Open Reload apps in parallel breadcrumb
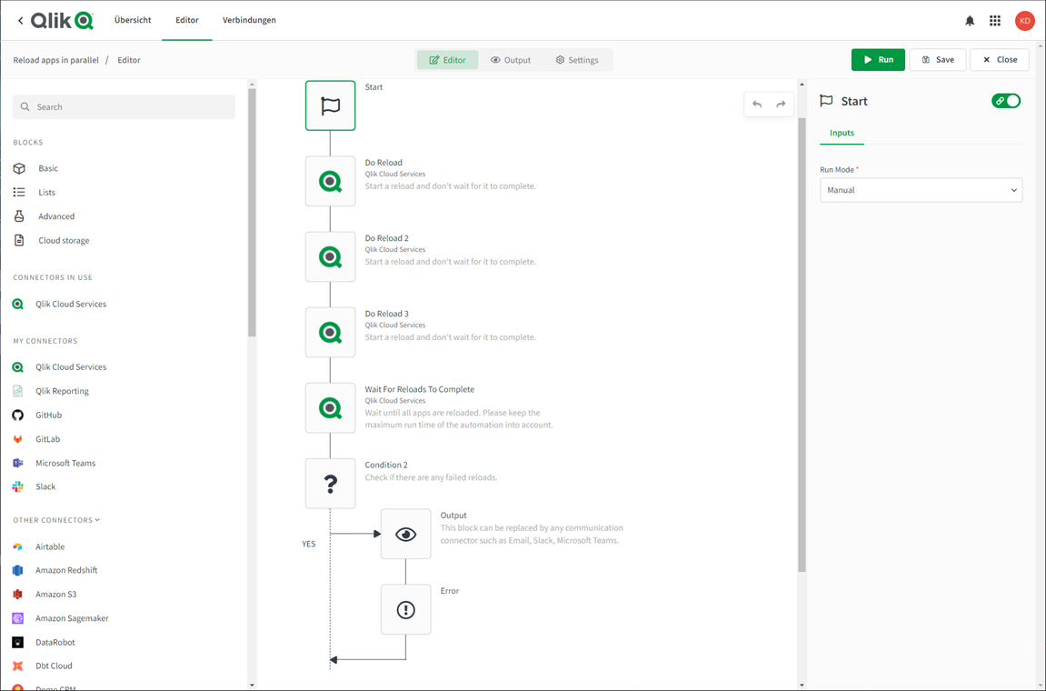Screen dimensions: 1046x691 (56, 60)
